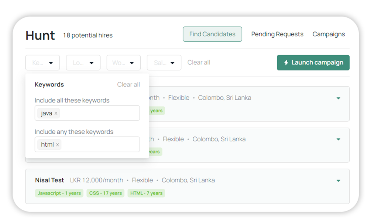Click the Javascript - 1 years skill tag
The image size is (378, 223).
tap(59, 193)
